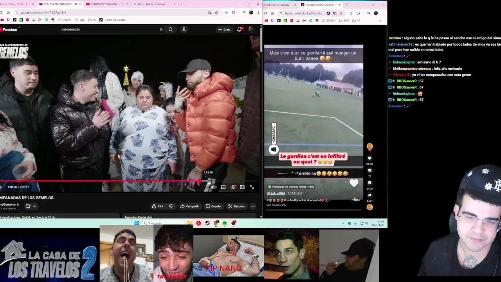
Task: Save TikTok video to favorites, 2408
Action: [x=369, y=183]
